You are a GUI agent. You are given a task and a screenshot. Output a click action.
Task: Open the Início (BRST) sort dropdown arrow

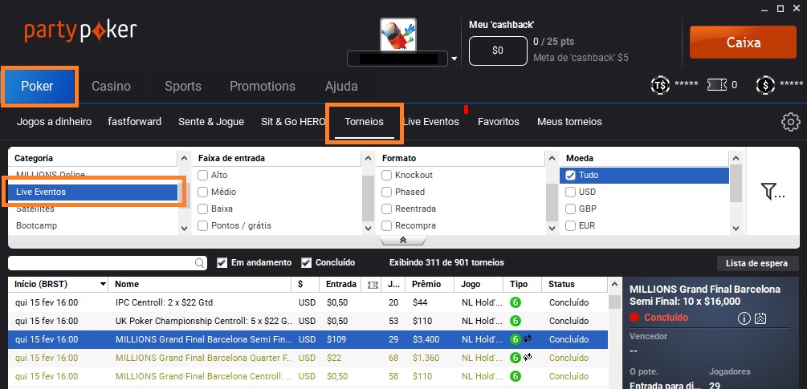[103, 284]
